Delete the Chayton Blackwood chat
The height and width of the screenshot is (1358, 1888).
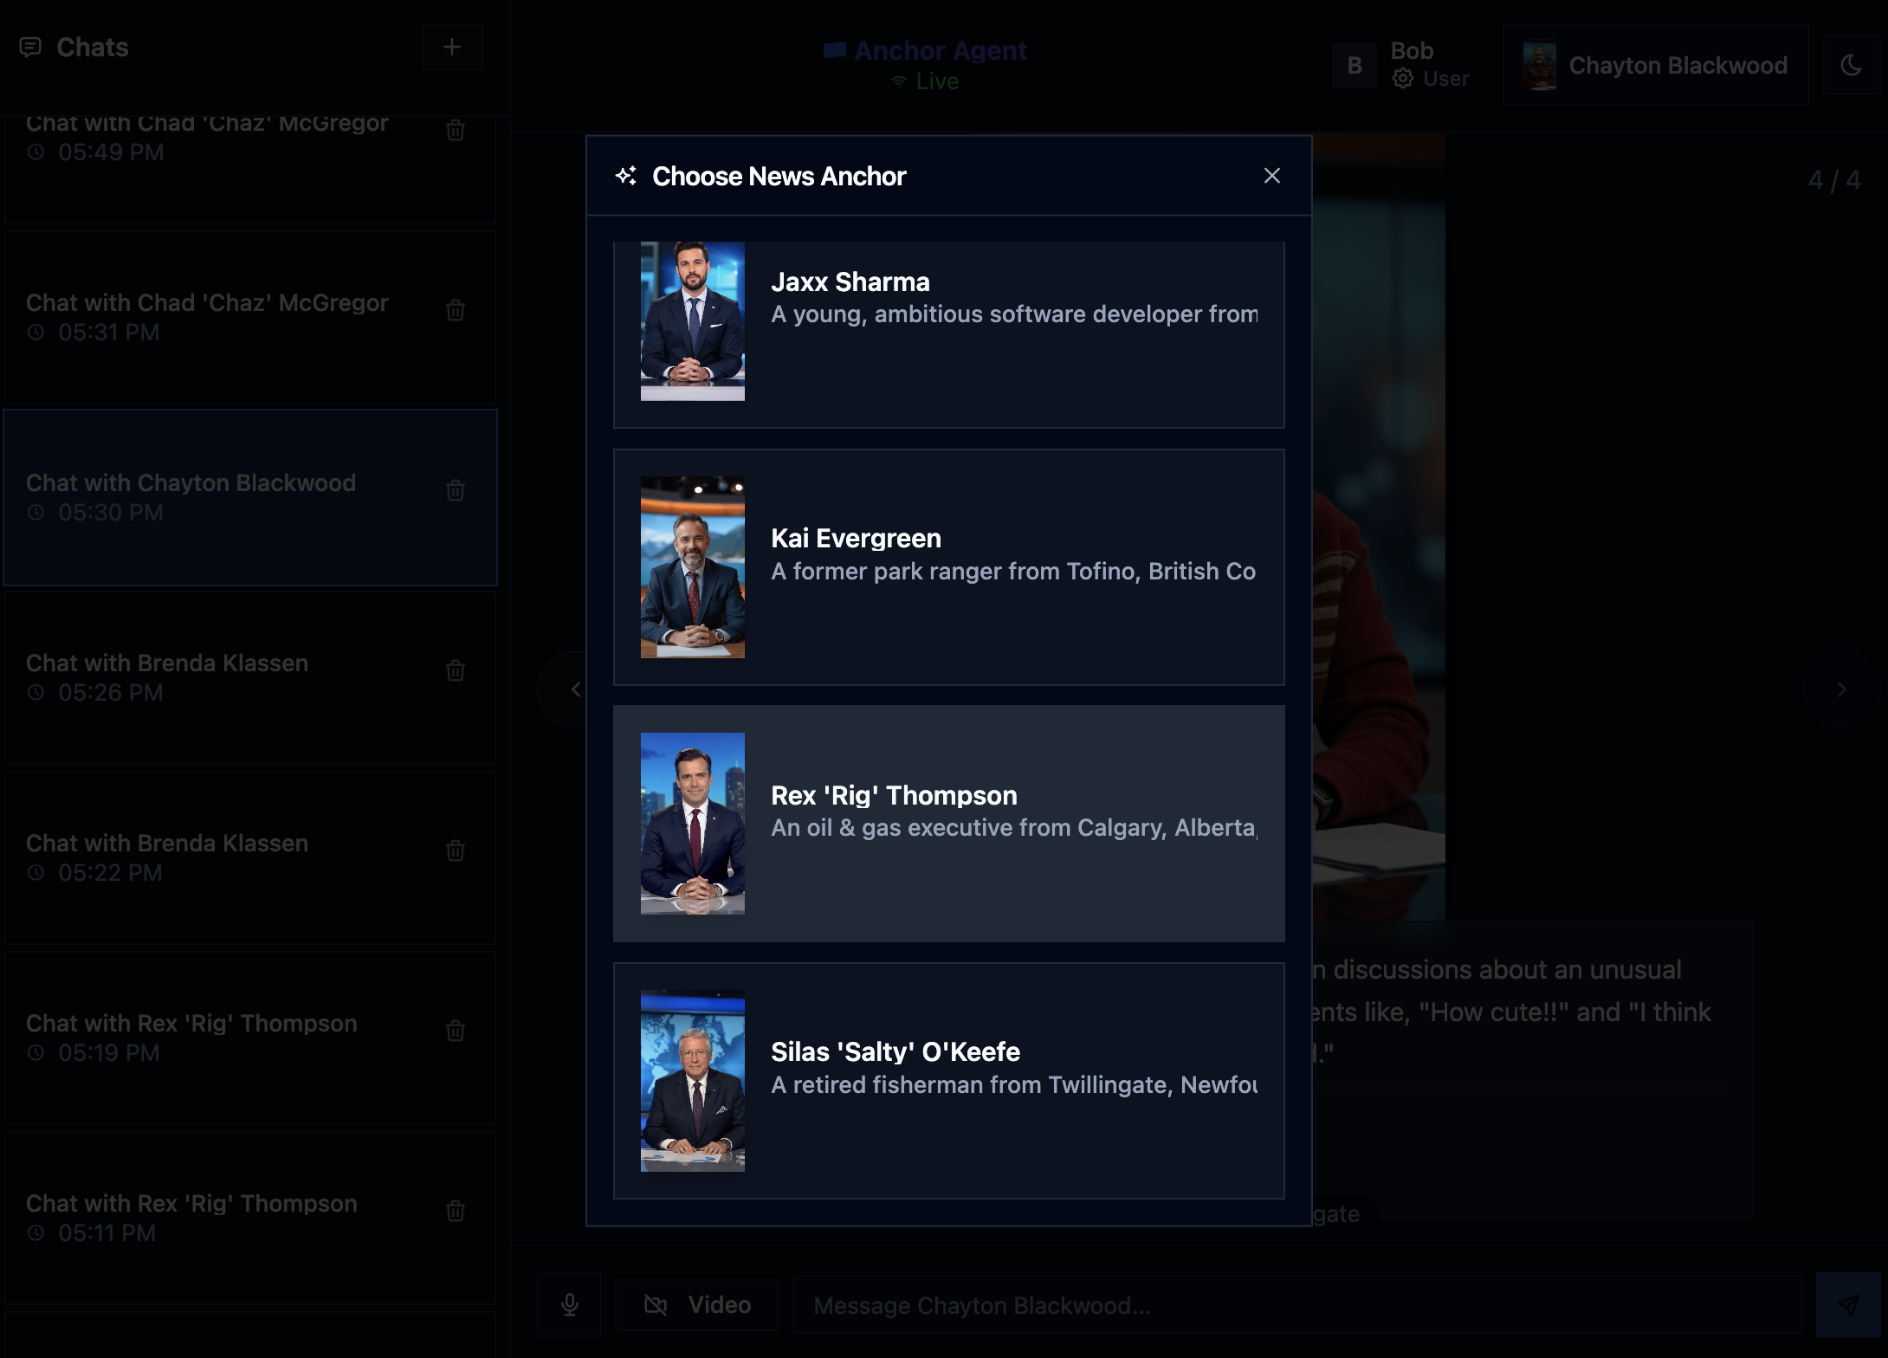(x=455, y=490)
